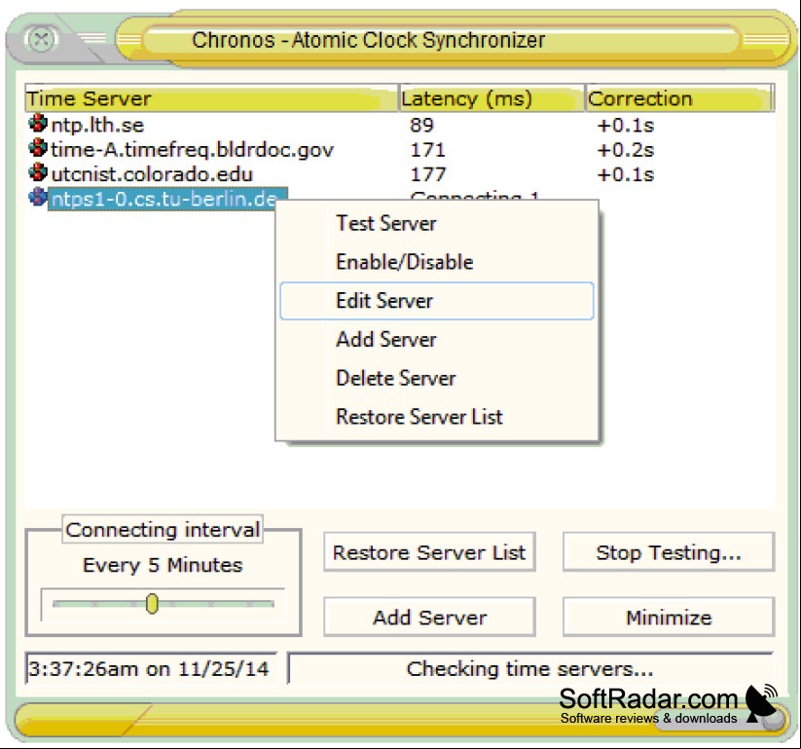Click the Stop Testing... button
Screen dimensions: 801x749
coord(669,552)
